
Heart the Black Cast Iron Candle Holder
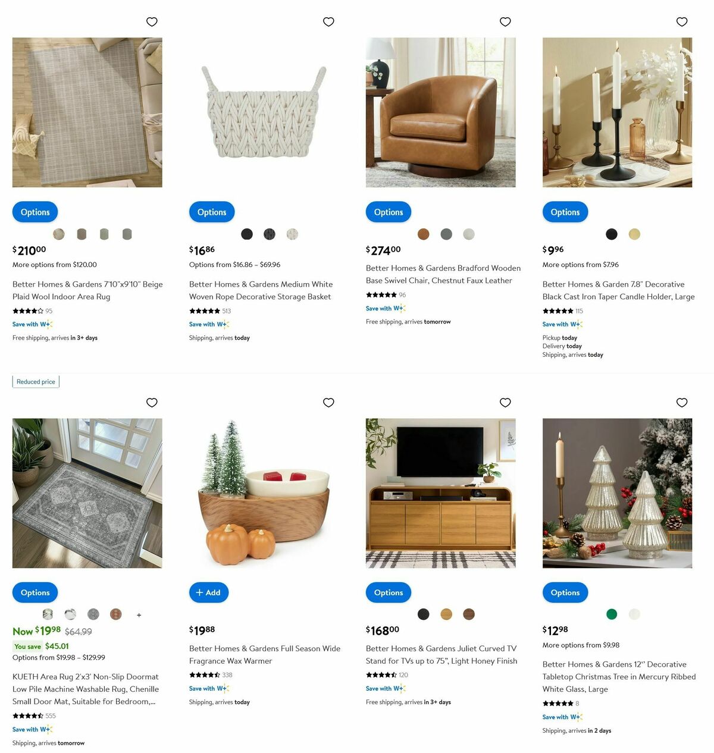tap(682, 22)
